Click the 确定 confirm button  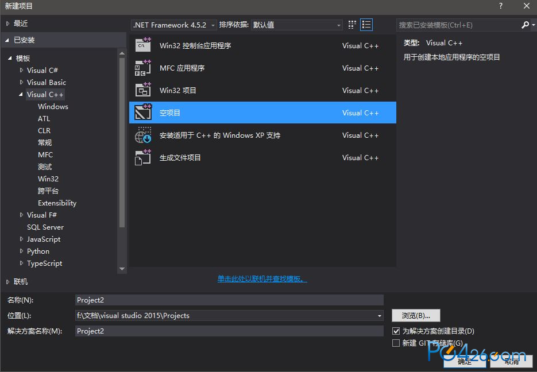[465, 362]
